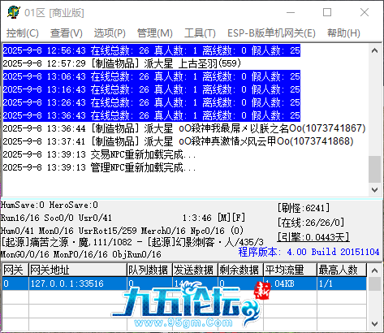
Task: Click the log panel scrollbar thumb
Action: [375, 169]
